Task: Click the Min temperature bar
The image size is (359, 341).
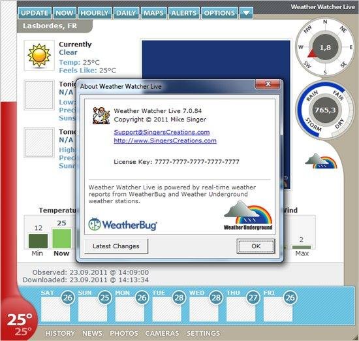Action: click(x=38, y=240)
